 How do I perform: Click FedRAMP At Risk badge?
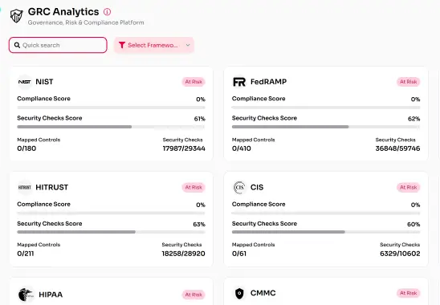[409, 82]
